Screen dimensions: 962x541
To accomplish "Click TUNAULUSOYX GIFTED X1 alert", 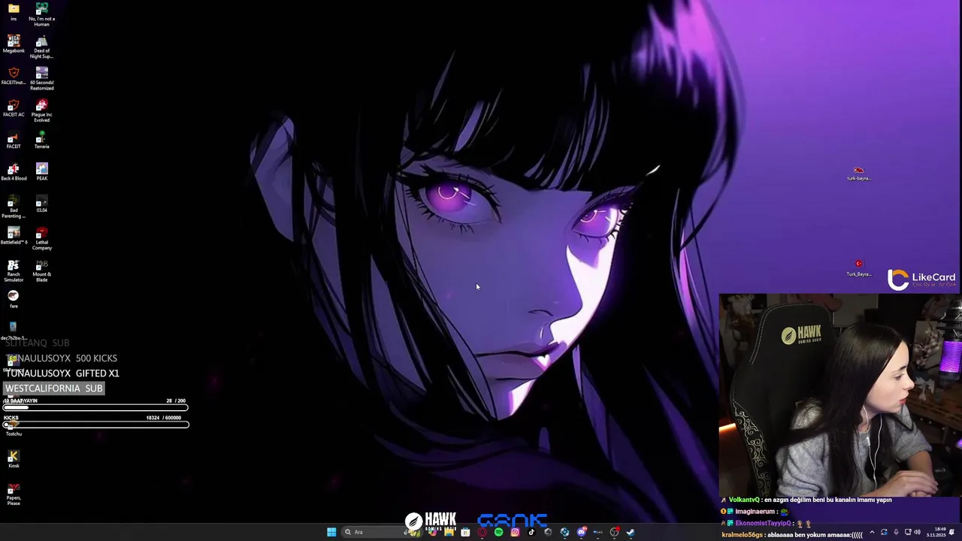I will (x=62, y=373).
